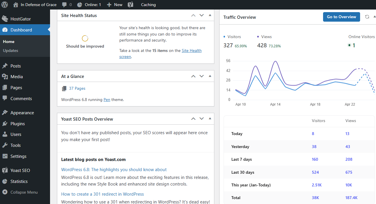Screen dimensions: 376x204
Task: Open WordPress 6.8 highlights article link
Action: click(x=114, y=170)
